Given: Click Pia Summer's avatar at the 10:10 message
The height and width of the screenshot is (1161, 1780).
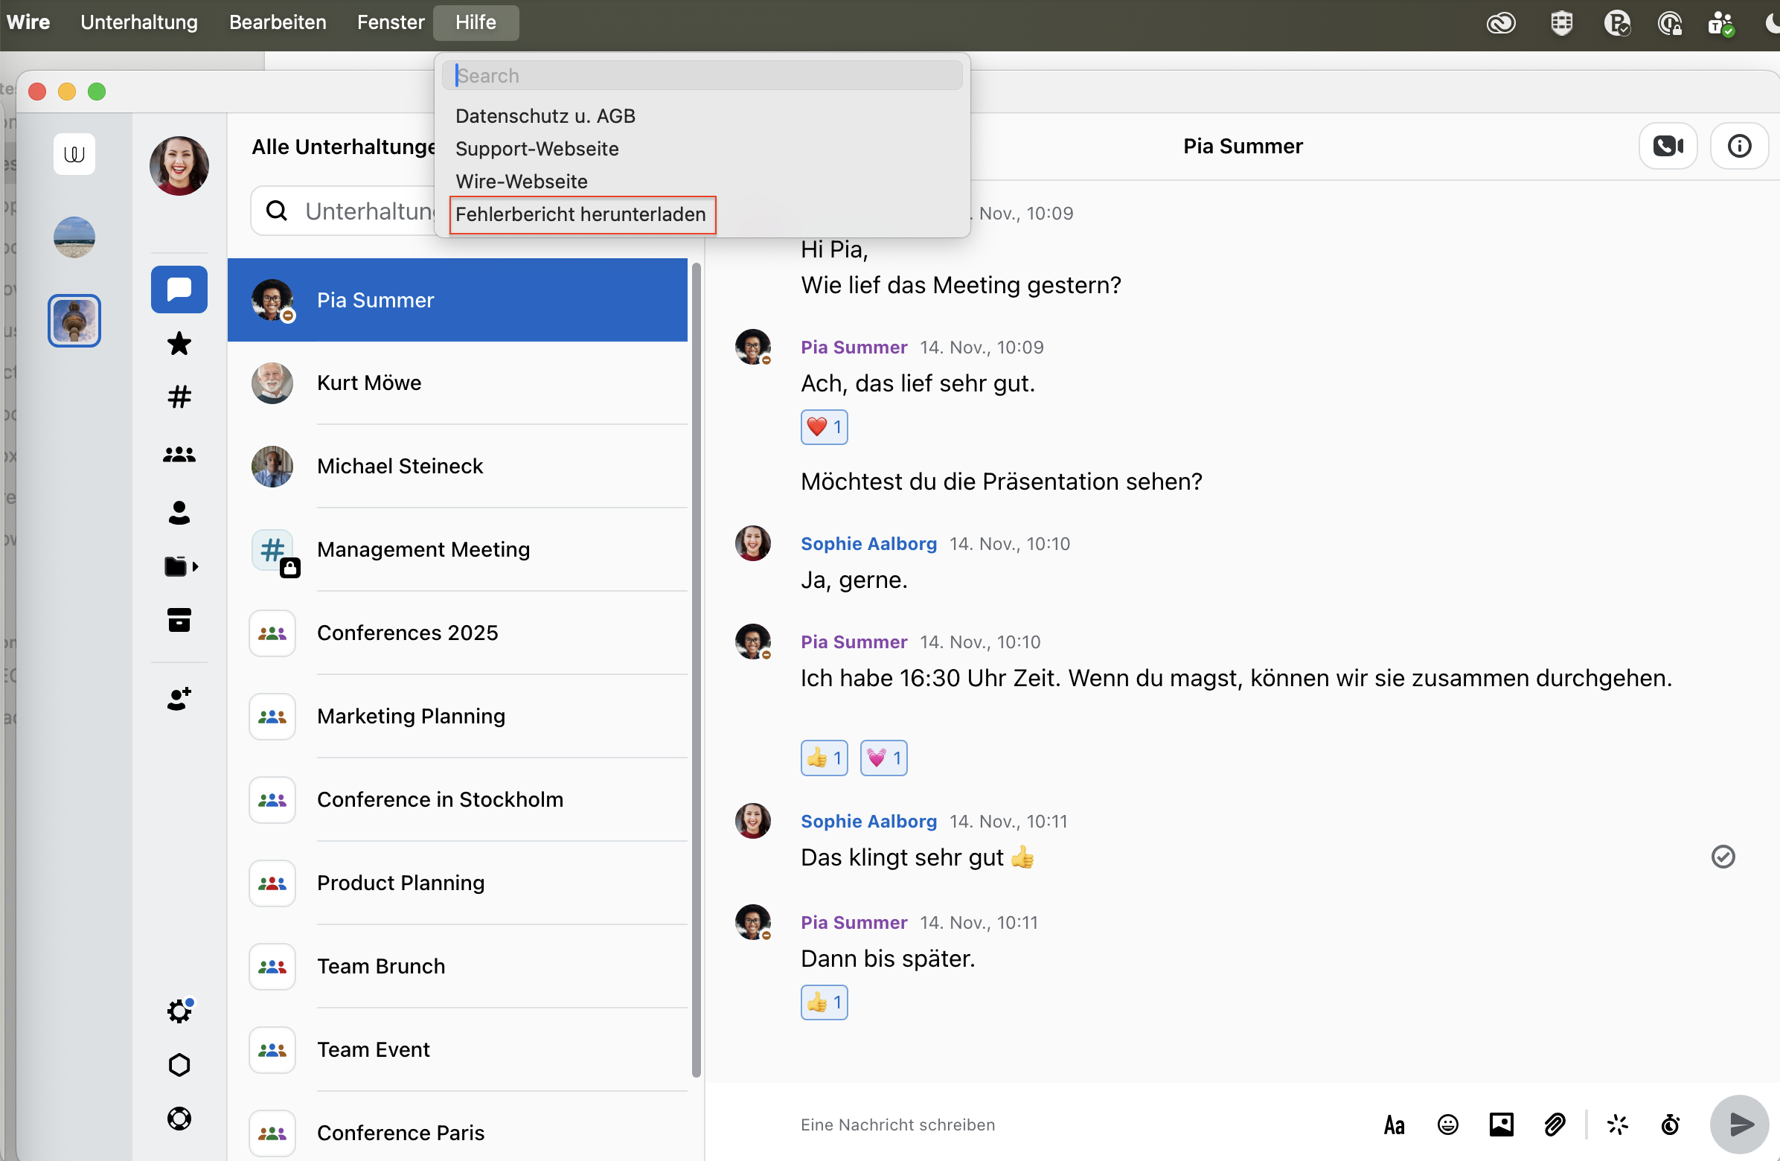Looking at the screenshot, I should click(753, 642).
